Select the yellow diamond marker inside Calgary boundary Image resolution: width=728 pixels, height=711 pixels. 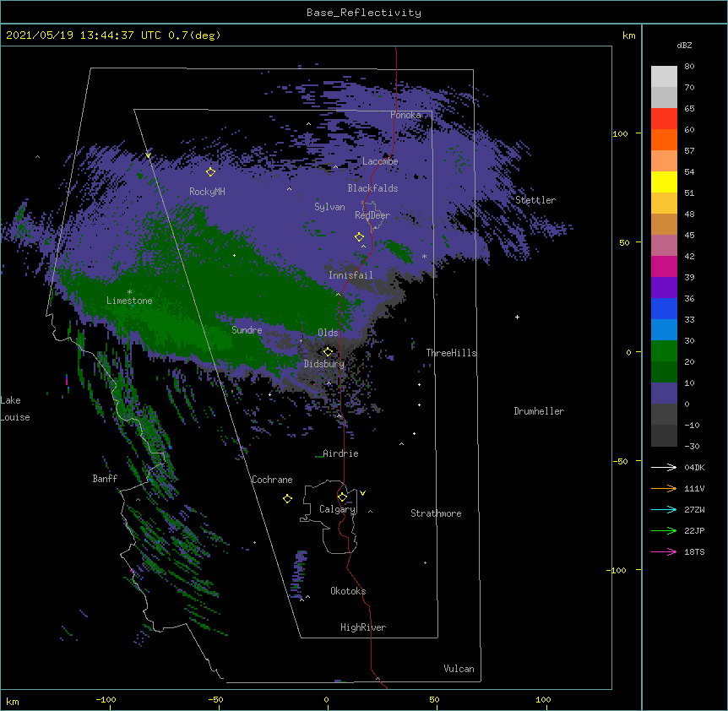pyautogui.click(x=342, y=497)
